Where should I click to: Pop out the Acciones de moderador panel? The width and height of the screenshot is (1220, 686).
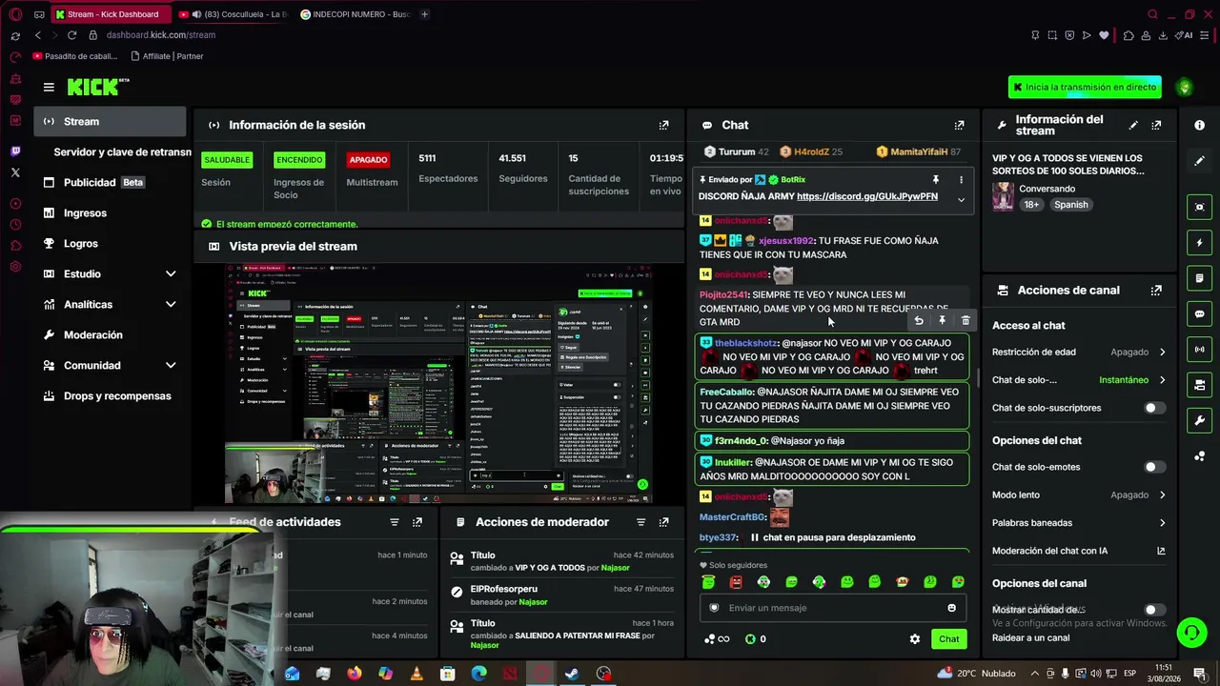[663, 522]
